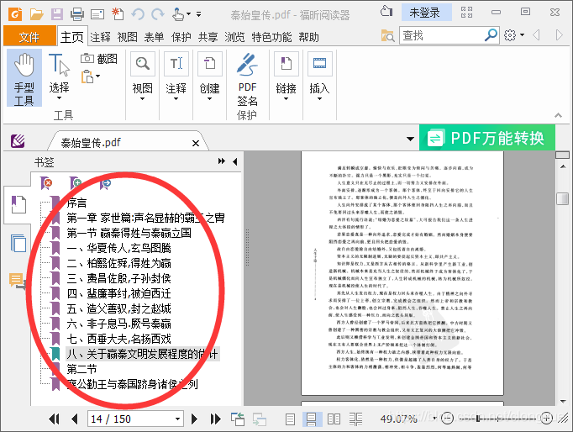Switch to the 浏览 ribbon tab
The image size is (573, 432).
234,37
